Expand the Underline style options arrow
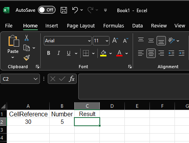189x143 pixels. point(76,53)
